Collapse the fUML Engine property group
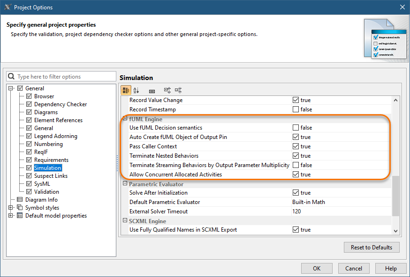The width and height of the screenshot is (410, 277). coord(125,119)
